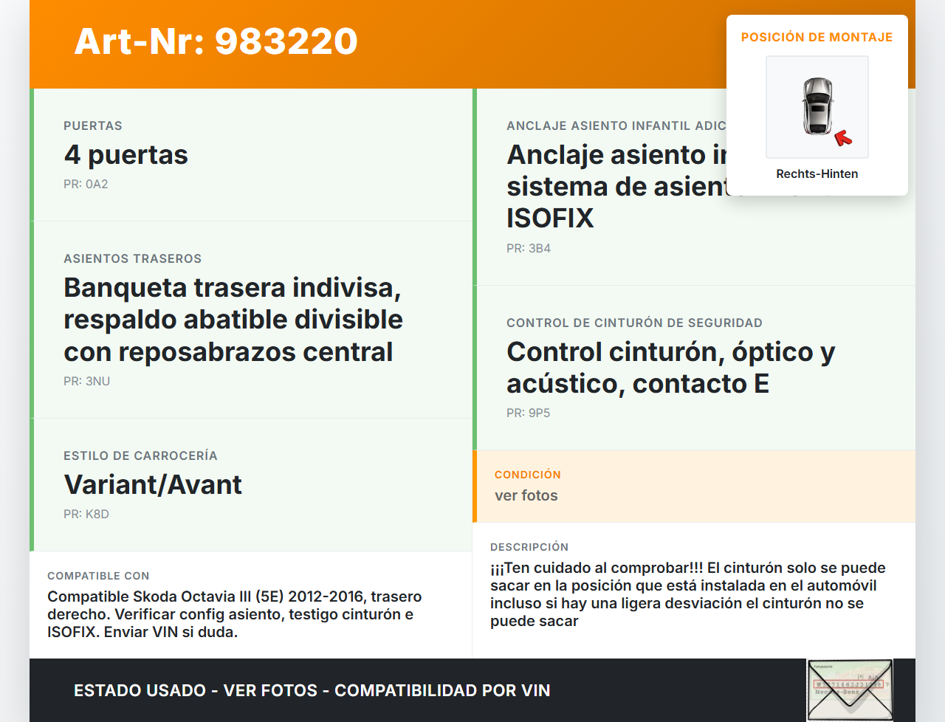Screen dimensions: 945x722
Task: Click the "PR: K8D" code
Action: tap(86, 515)
